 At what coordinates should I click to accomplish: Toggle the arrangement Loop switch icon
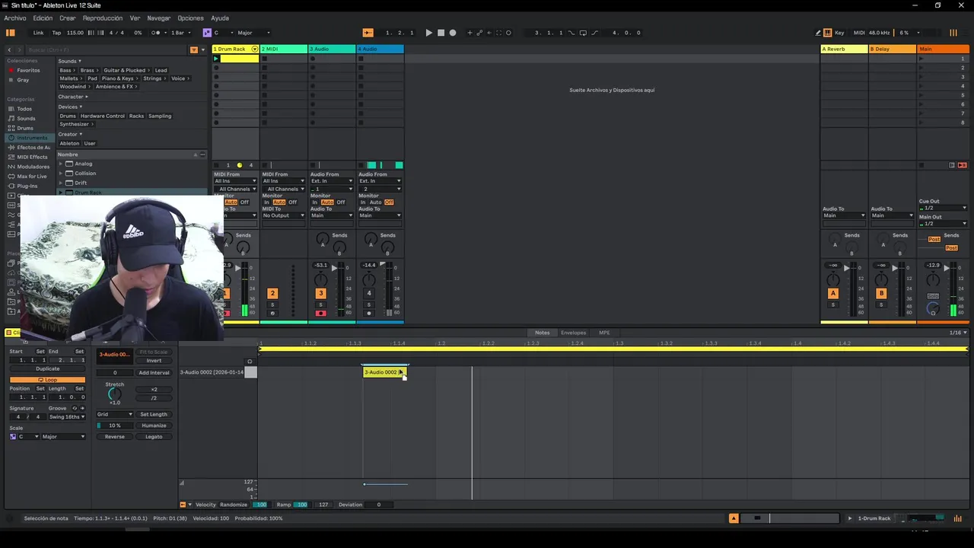pos(583,33)
